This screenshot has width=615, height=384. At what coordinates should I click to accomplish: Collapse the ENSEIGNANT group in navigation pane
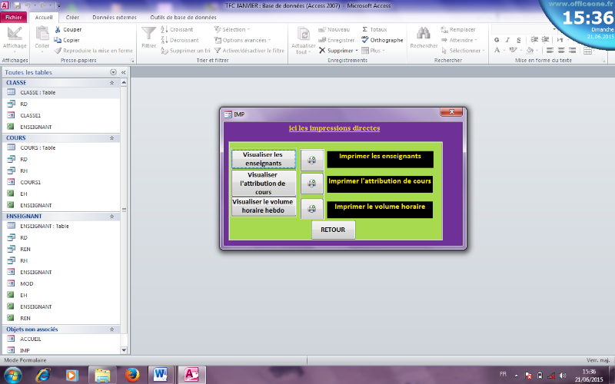click(112, 217)
